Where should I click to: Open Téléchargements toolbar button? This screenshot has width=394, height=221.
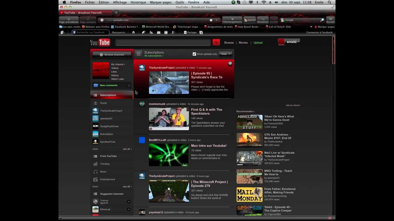tap(232, 20)
